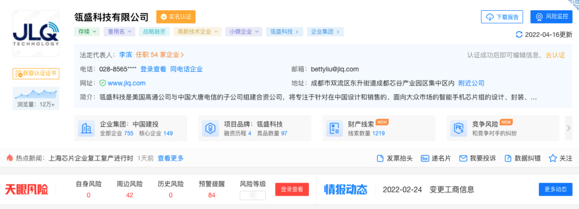This screenshot has width=579, height=209.
Task: Expand the 存续 status tag dropdown
Action: pos(87,32)
